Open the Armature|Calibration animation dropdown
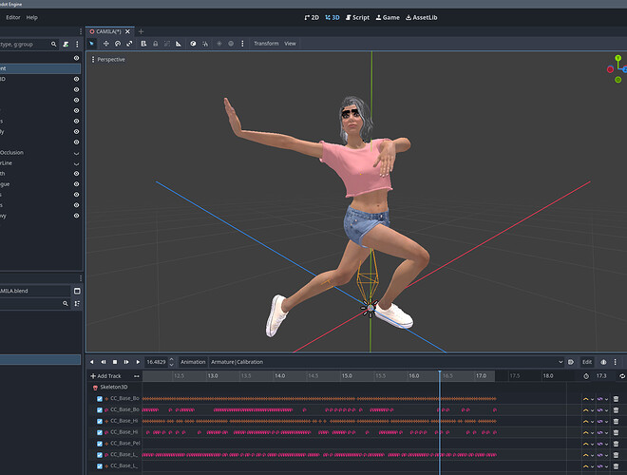 pyautogui.click(x=387, y=362)
